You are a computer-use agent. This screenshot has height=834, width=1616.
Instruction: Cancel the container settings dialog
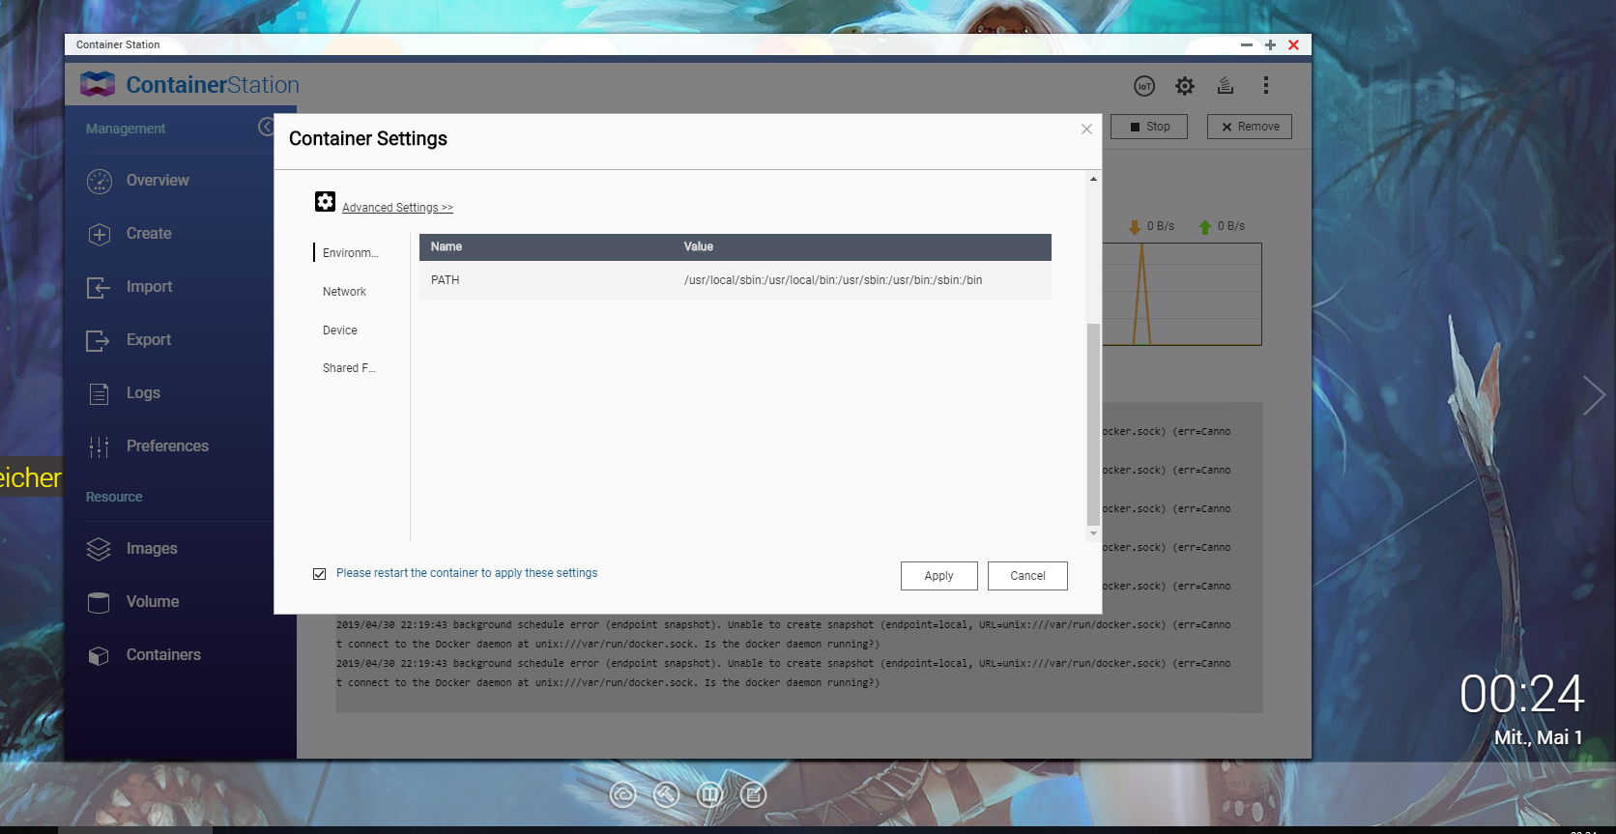pyautogui.click(x=1027, y=576)
